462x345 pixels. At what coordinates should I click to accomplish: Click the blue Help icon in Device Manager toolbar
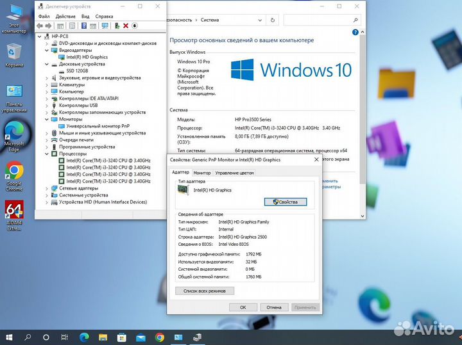(84, 26)
